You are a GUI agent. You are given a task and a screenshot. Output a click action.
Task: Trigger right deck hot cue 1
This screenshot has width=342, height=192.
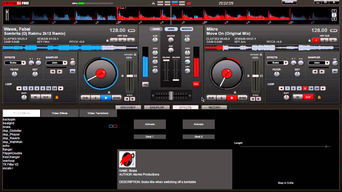click(x=316, y=41)
